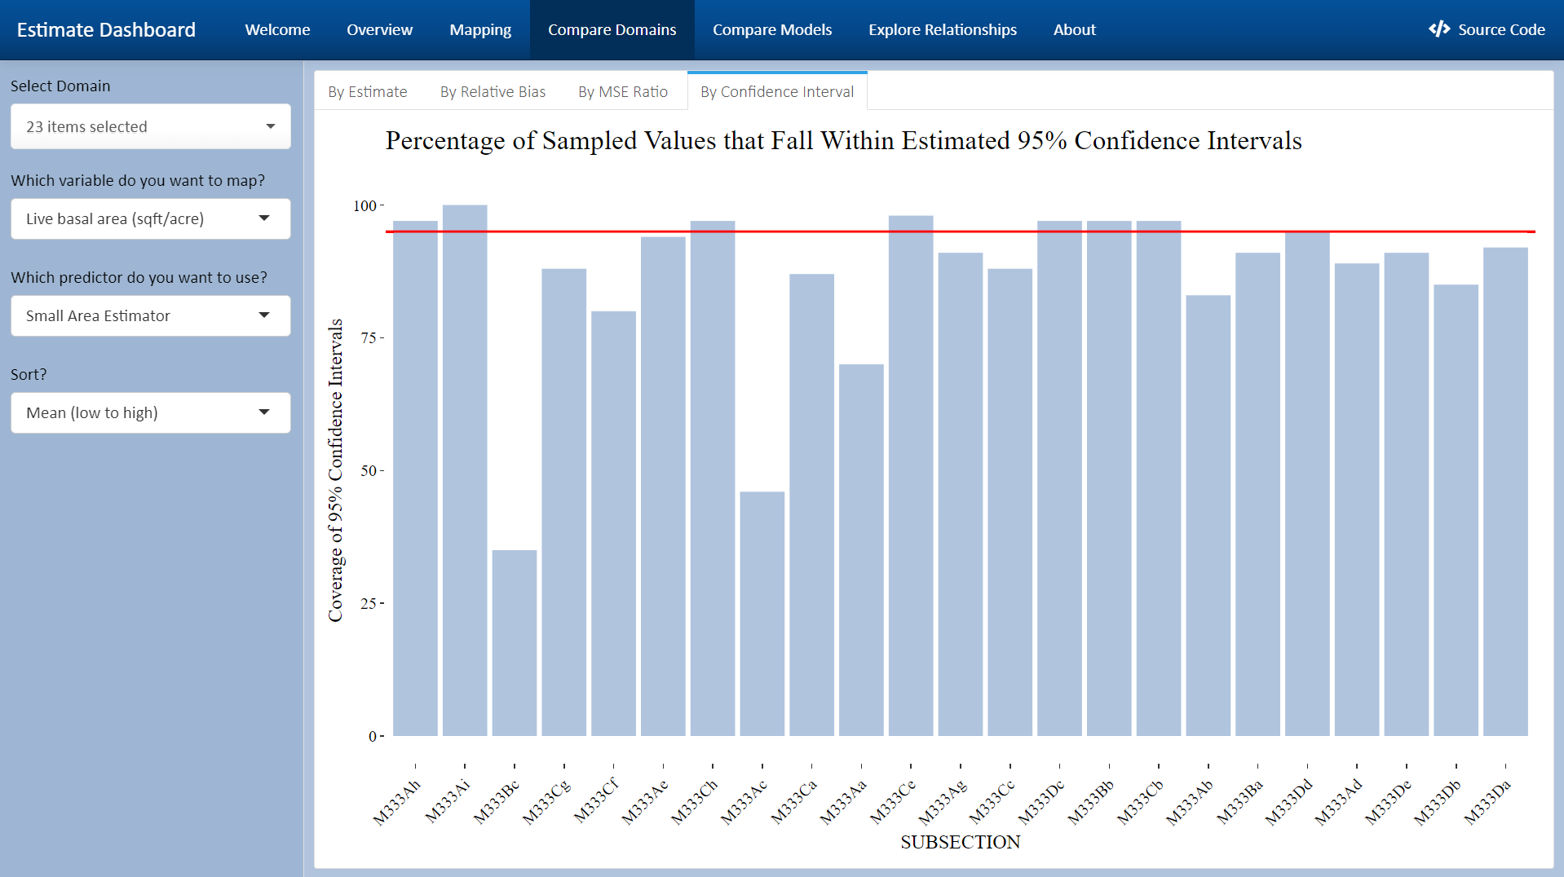The image size is (1564, 877).
Task: Click the M333Ba bar
Action: click(1257, 495)
